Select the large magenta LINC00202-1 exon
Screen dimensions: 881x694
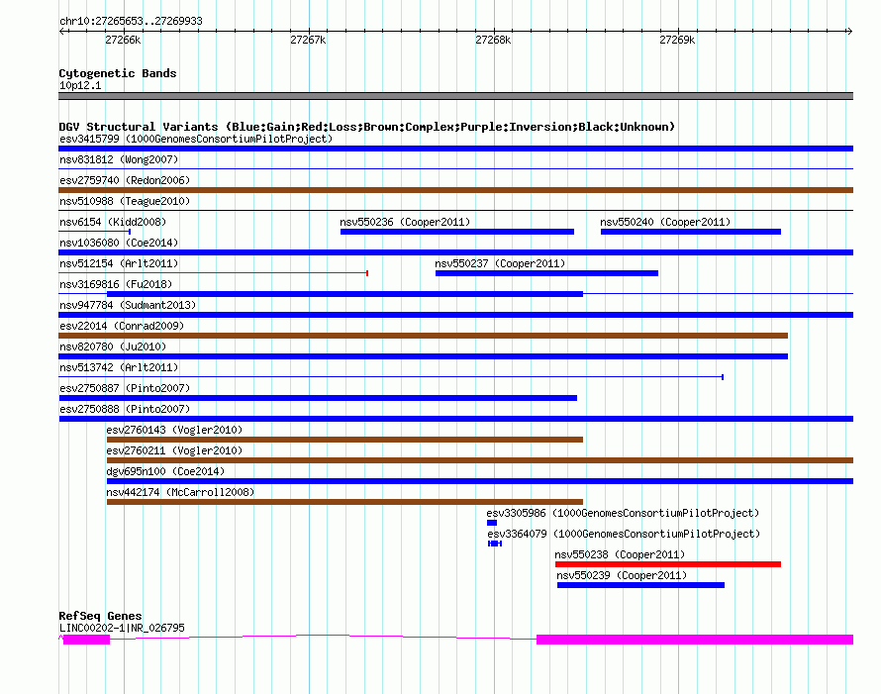(x=695, y=640)
